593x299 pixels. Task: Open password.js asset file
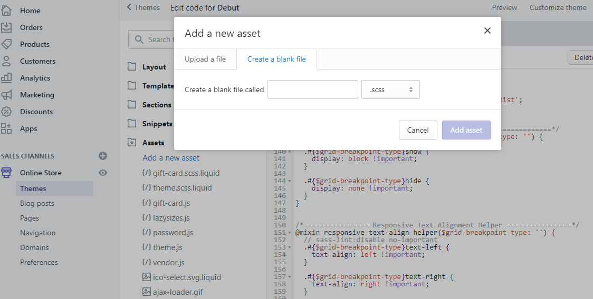pyautogui.click(x=173, y=233)
